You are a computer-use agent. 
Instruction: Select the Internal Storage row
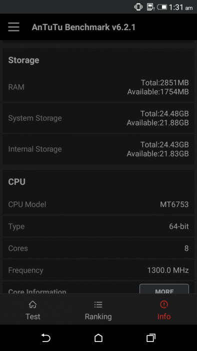(98, 149)
